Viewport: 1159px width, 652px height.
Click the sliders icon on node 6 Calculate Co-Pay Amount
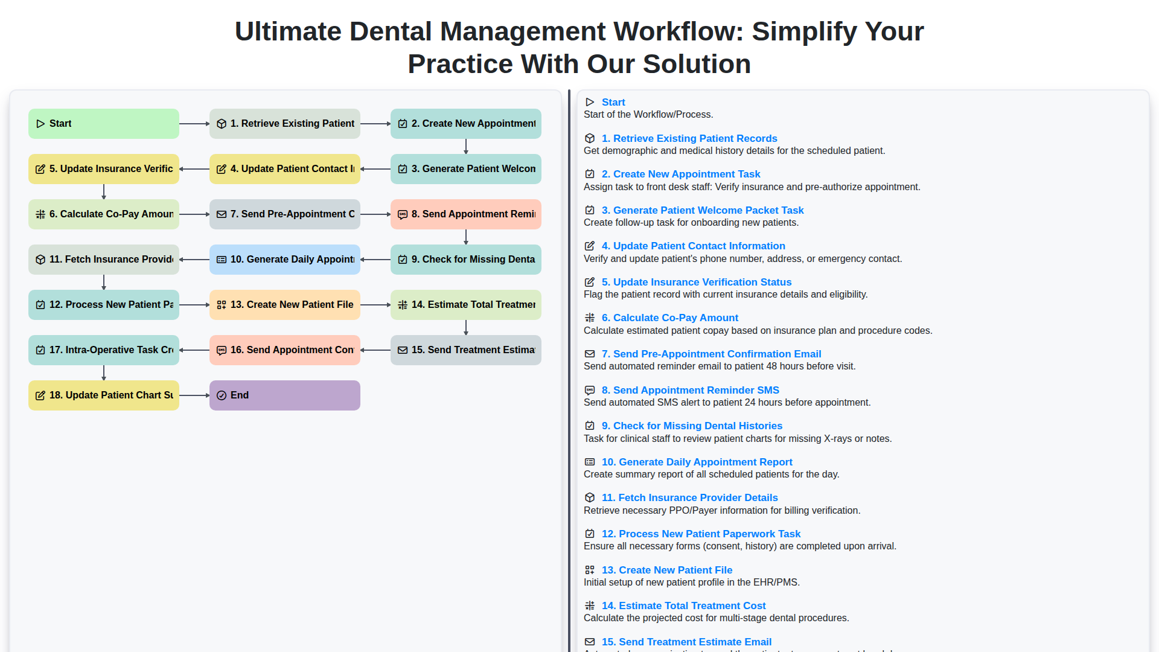[x=41, y=214]
